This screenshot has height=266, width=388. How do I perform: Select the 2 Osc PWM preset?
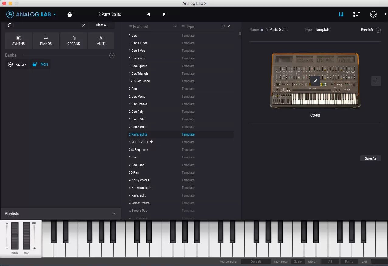[181, 119]
